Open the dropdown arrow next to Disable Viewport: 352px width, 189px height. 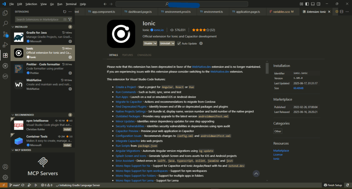[x=155, y=43]
